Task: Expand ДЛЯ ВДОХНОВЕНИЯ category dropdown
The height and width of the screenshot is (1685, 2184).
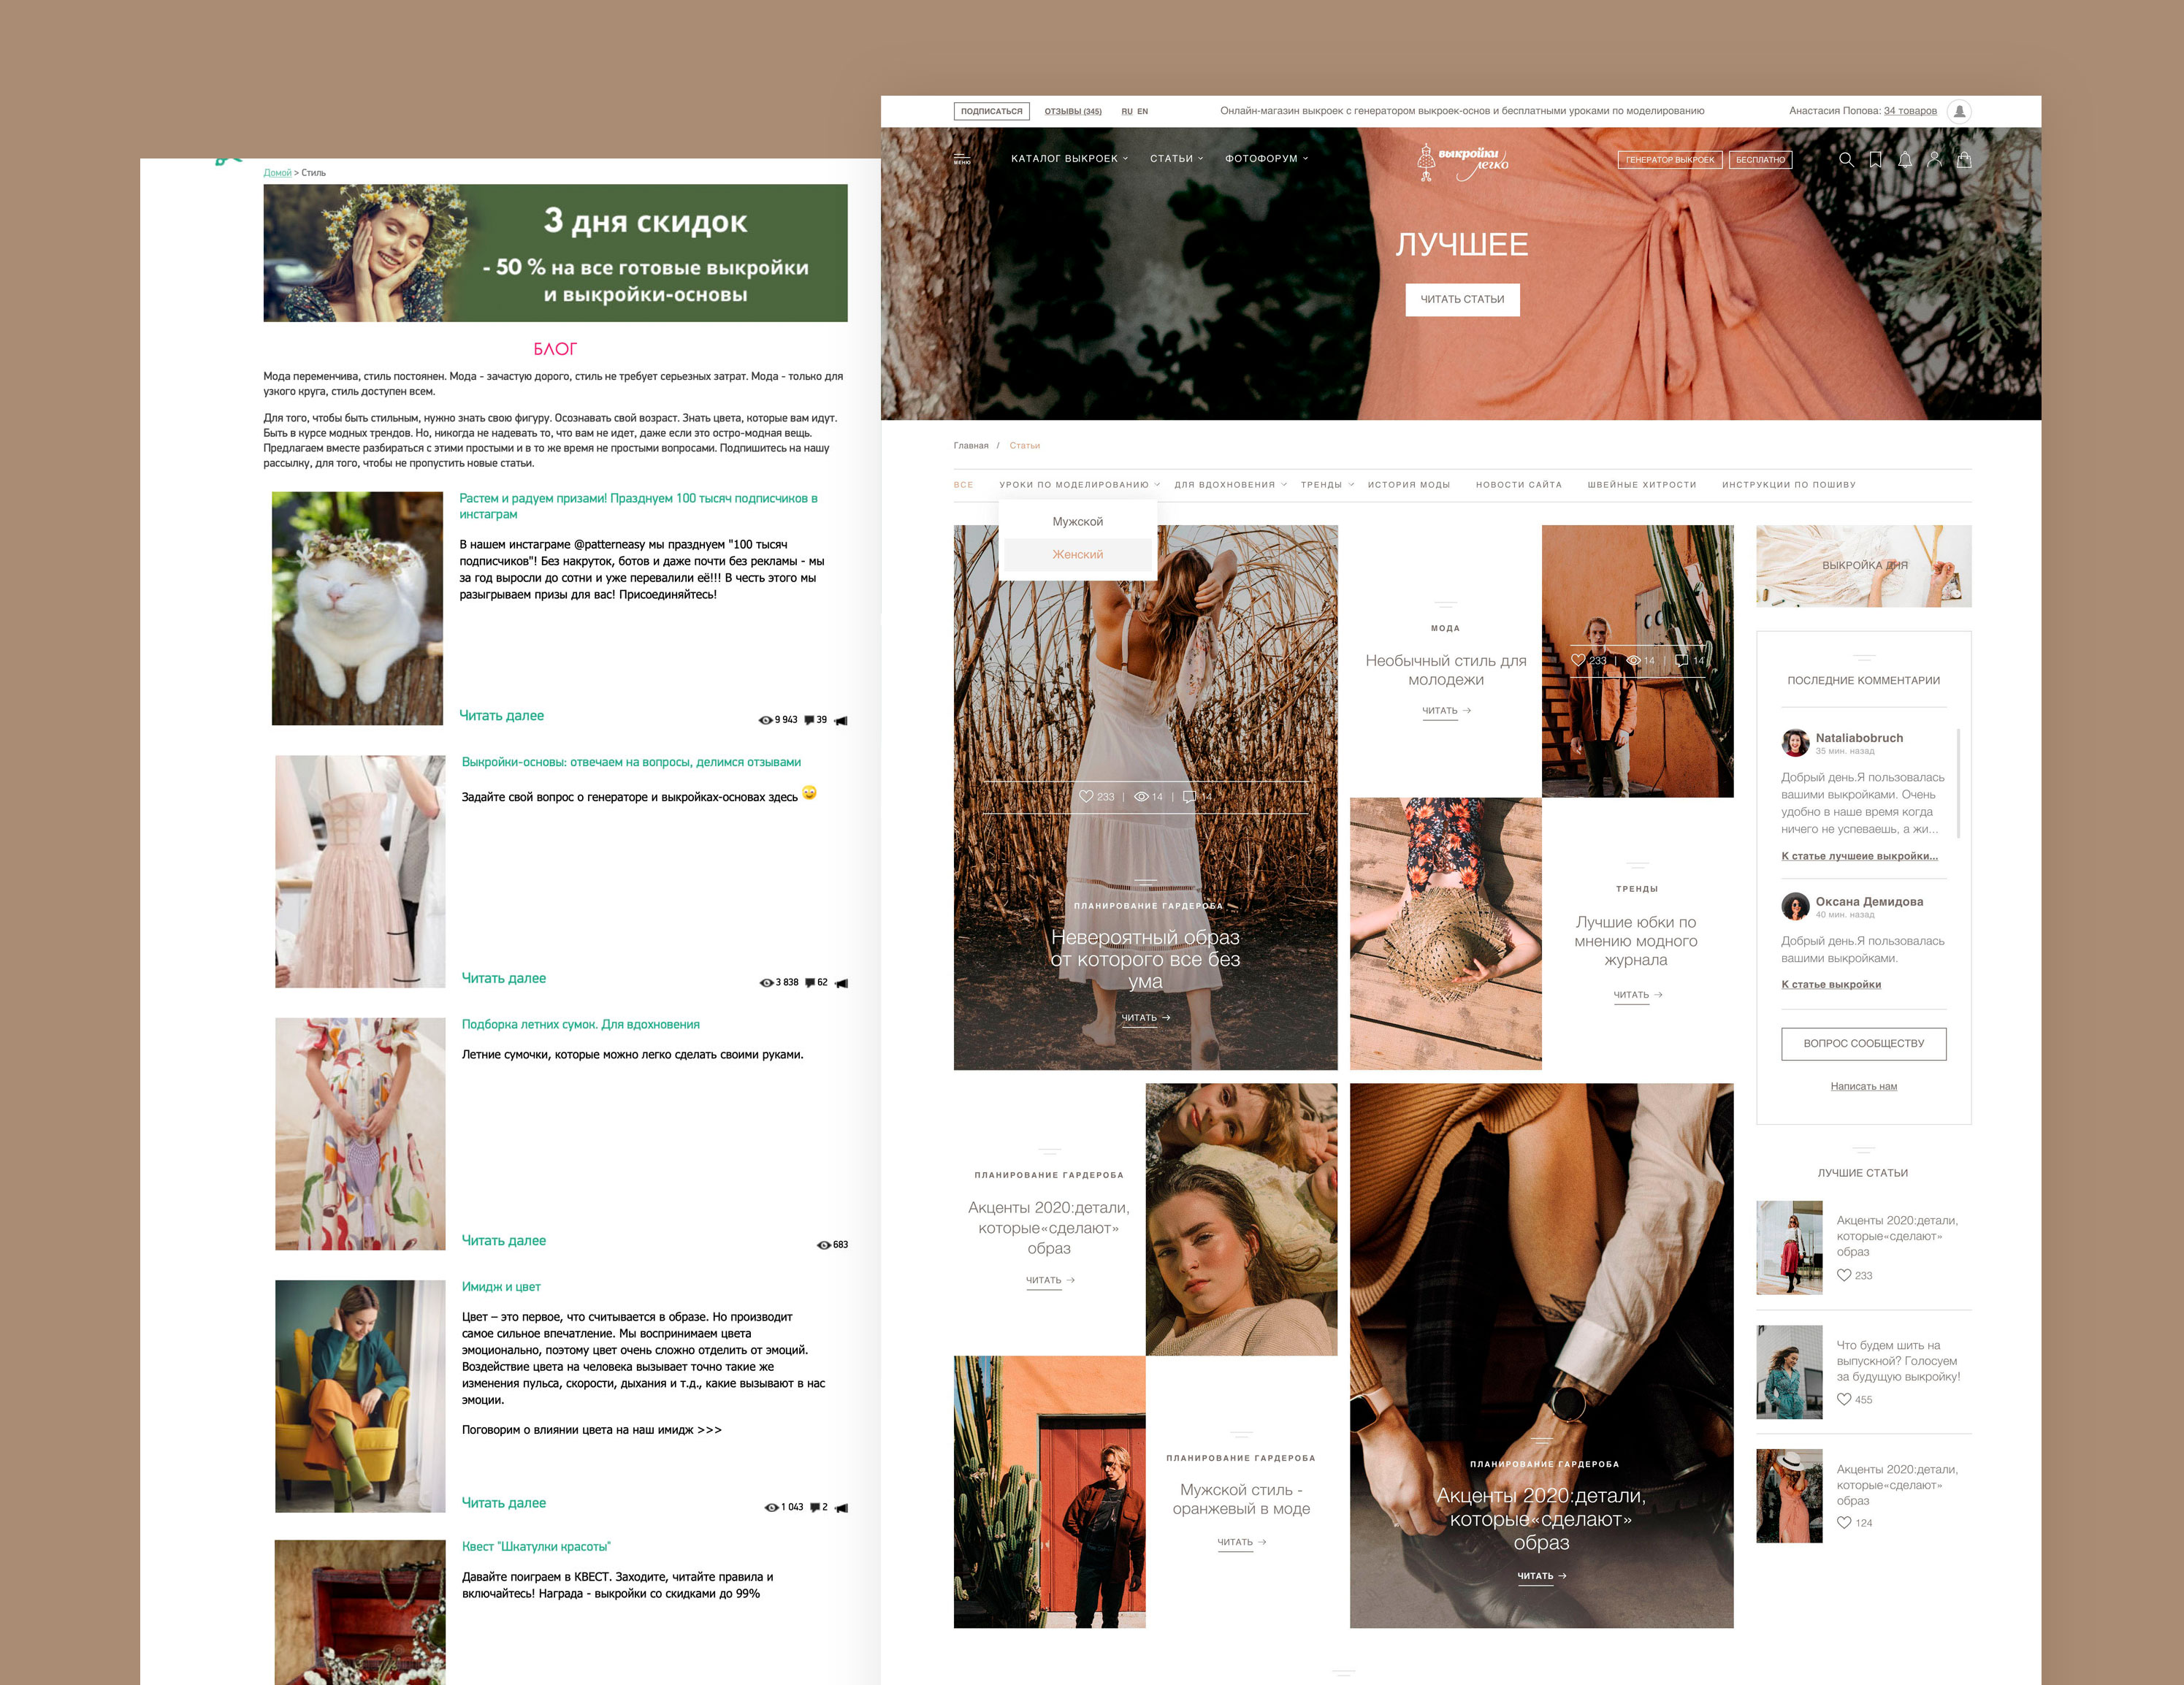Action: click(1230, 485)
